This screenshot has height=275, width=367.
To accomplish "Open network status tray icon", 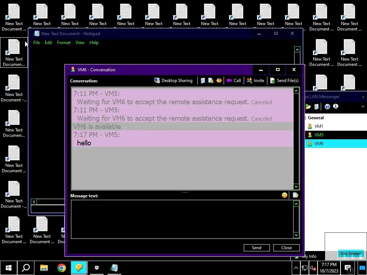I will [305, 268].
